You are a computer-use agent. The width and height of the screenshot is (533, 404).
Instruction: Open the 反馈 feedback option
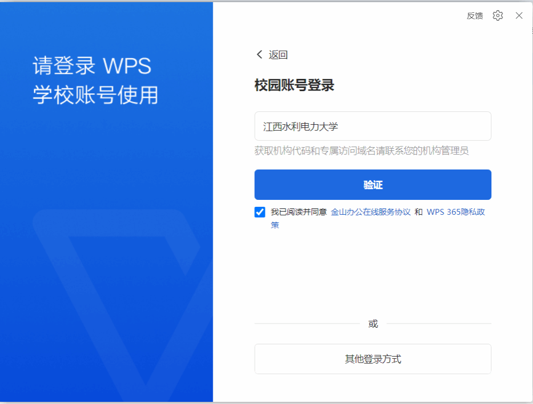point(474,16)
